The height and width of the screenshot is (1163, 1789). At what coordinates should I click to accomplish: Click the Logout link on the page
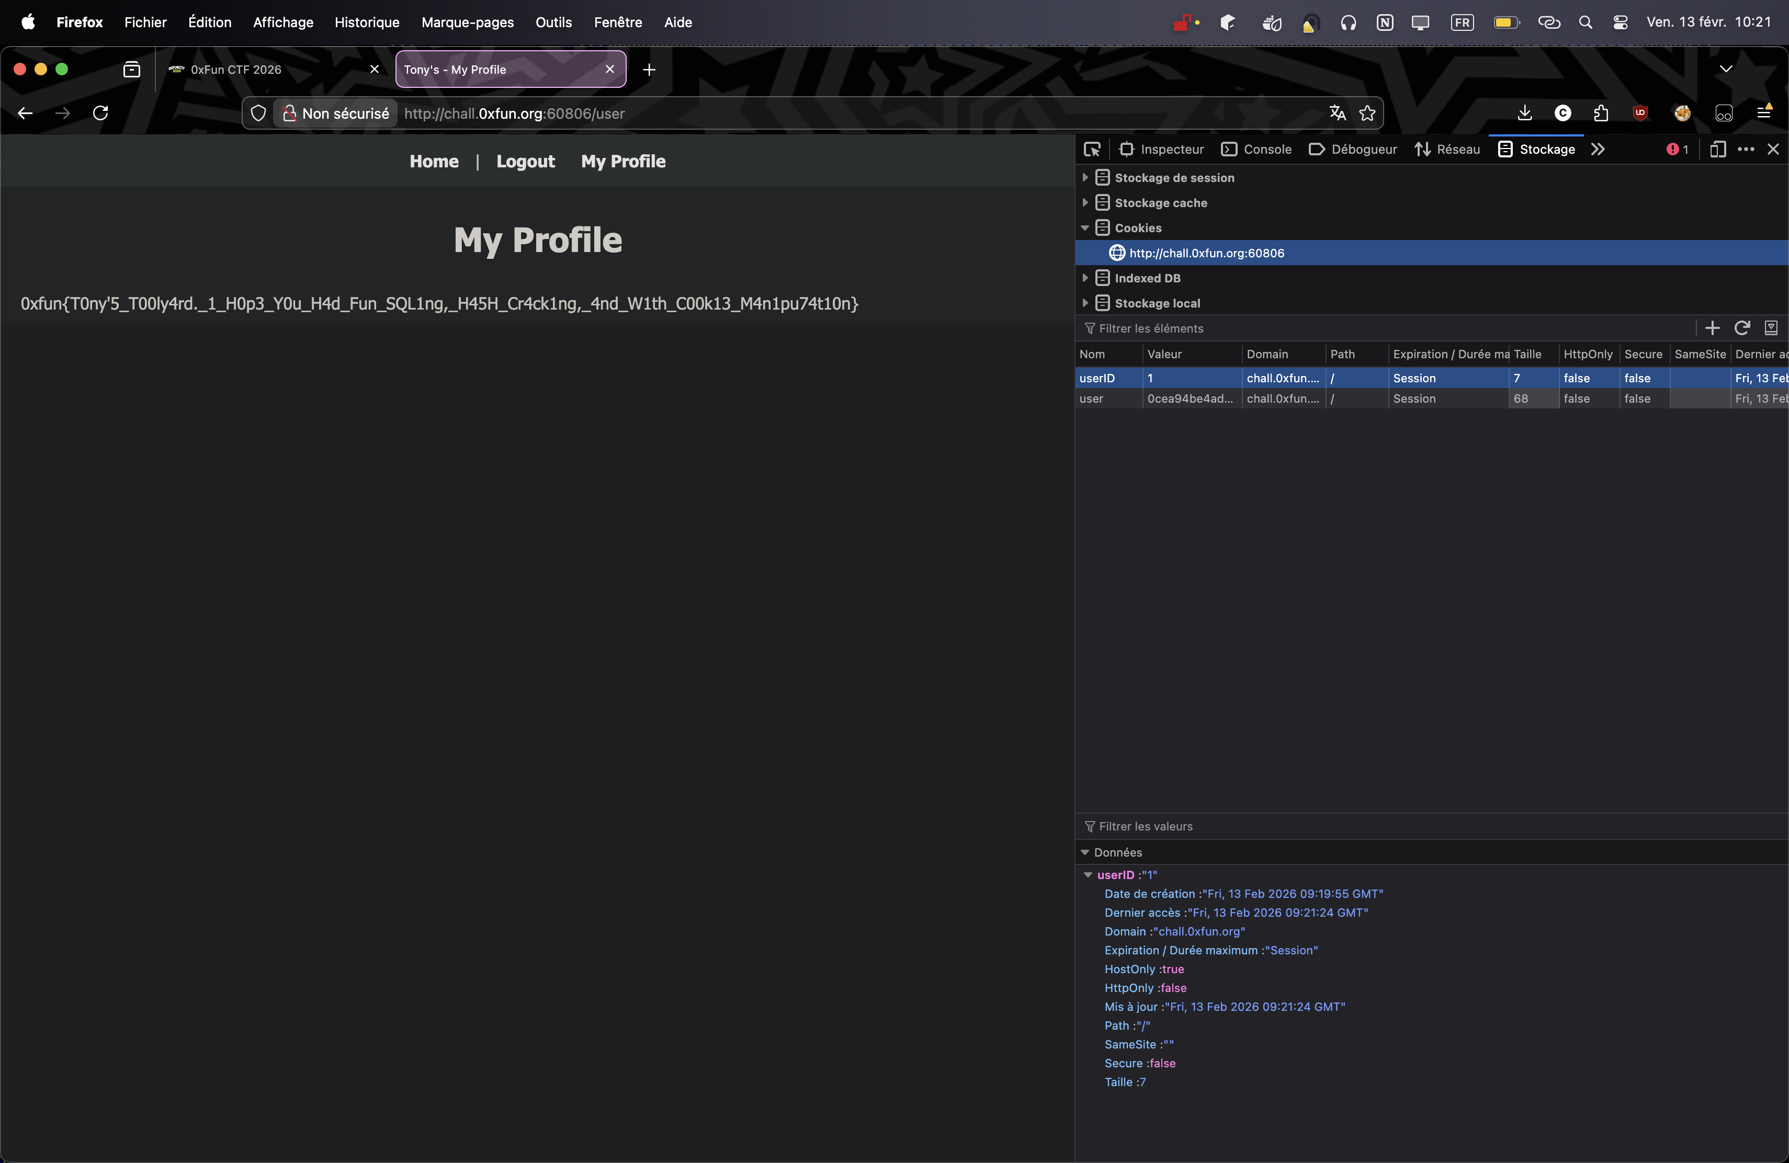[525, 161]
